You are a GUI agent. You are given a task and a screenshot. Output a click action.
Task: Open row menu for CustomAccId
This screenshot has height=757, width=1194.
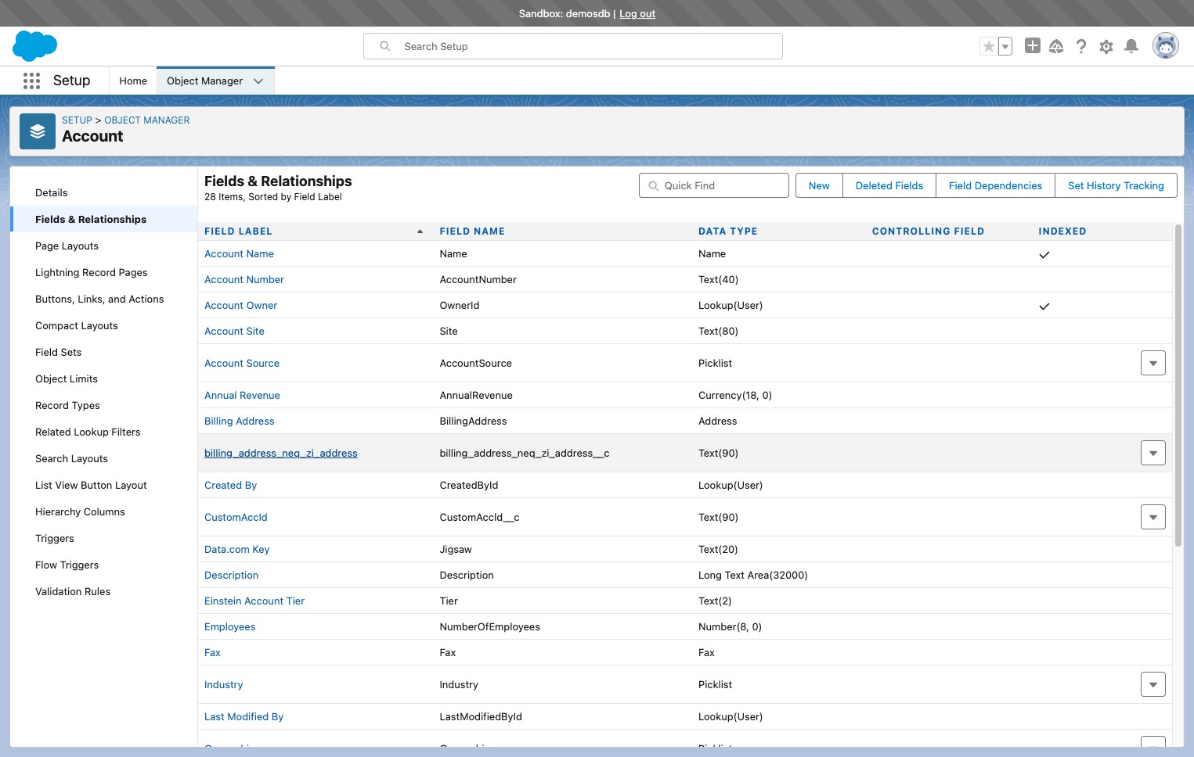1153,517
